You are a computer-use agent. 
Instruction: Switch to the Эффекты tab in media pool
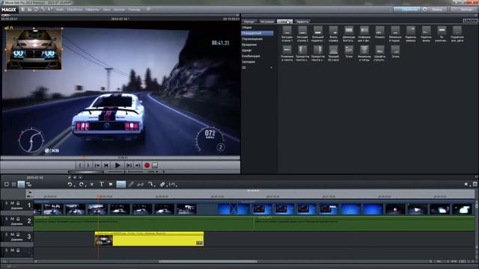click(302, 22)
